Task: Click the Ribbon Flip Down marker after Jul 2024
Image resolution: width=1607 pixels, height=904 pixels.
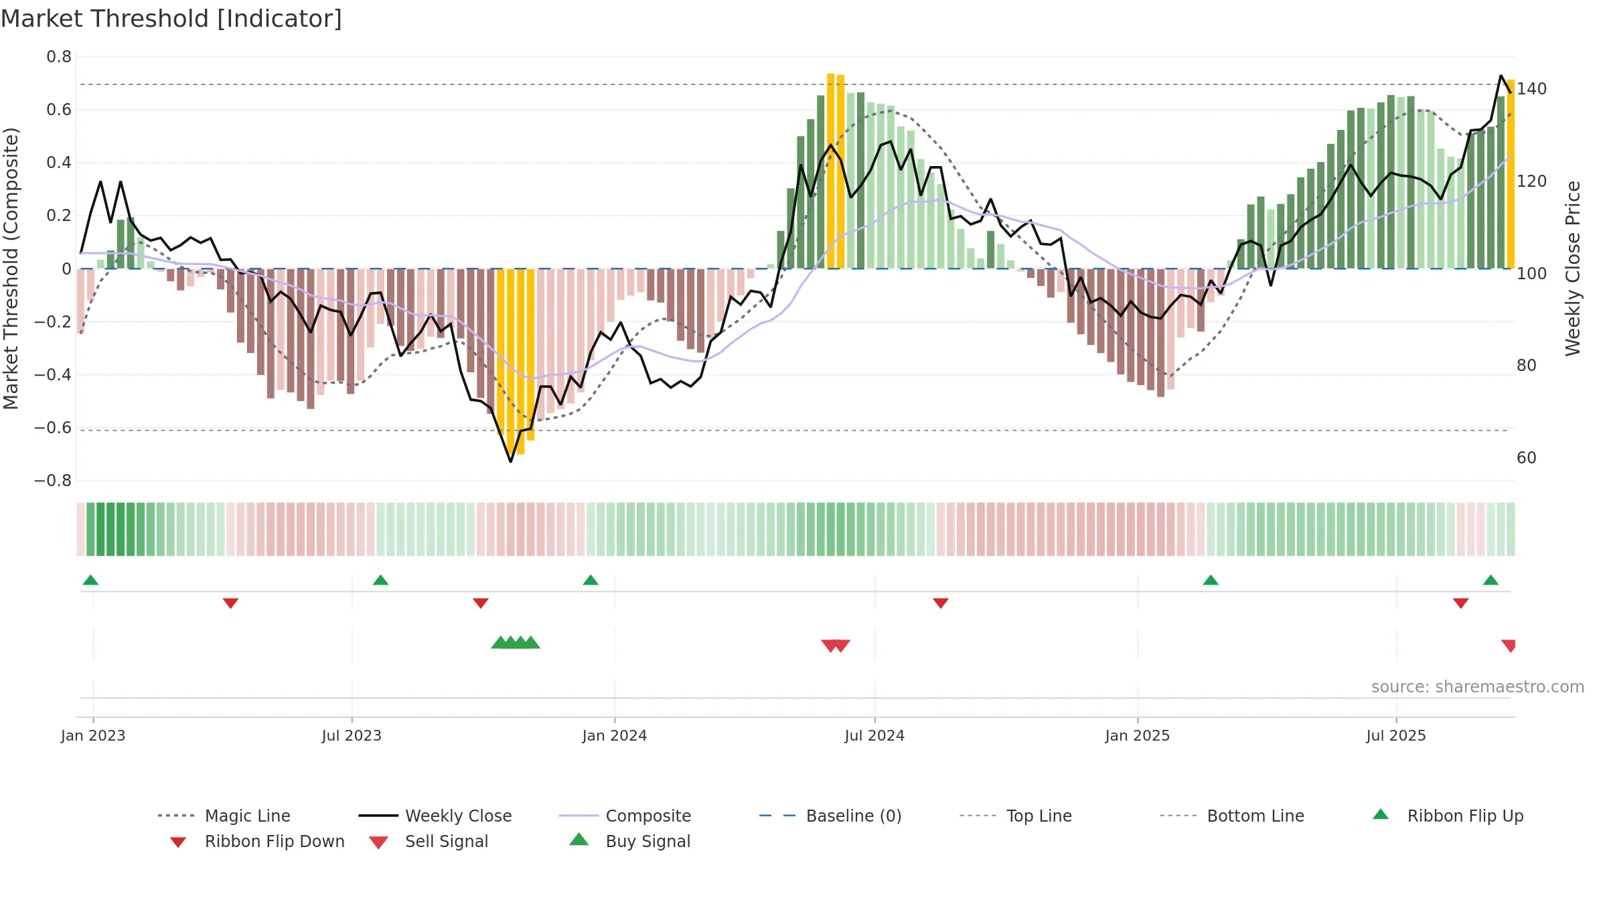Action: tap(940, 603)
